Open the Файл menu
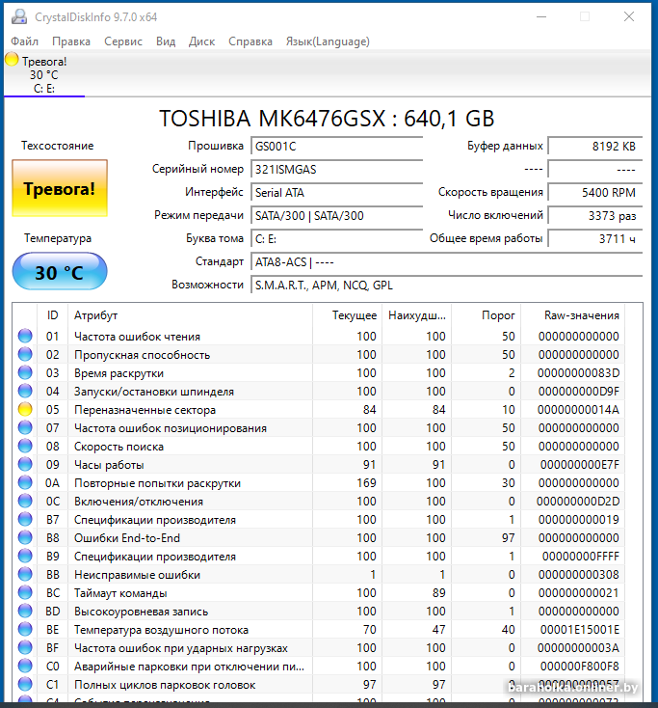This screenshot has height=708, width=658. (x=25, y=41)
